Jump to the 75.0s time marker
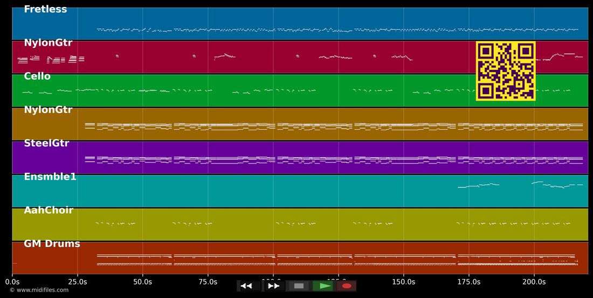This screenshot has height=298, width=593. (x=208, y=282)
